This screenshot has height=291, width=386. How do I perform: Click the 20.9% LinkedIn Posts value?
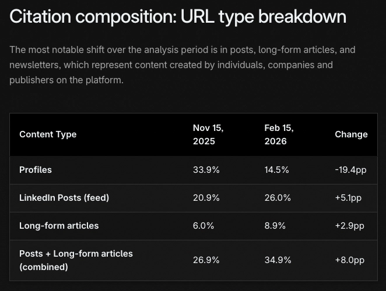pos(206,198)
